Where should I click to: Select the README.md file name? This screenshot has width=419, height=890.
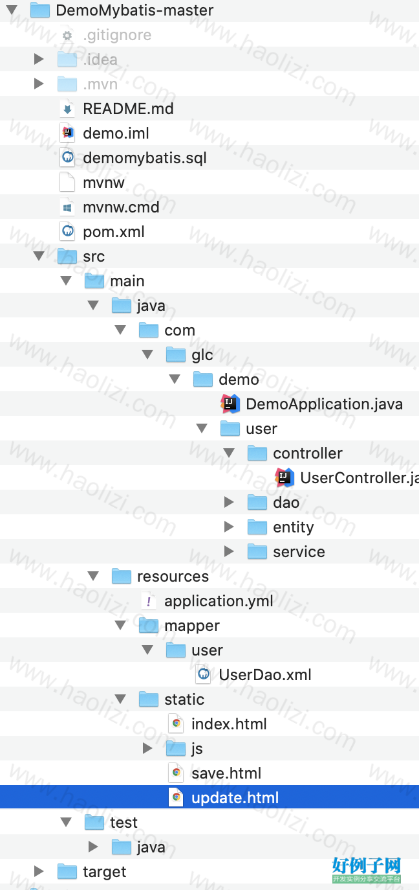[x=128, y=109]
